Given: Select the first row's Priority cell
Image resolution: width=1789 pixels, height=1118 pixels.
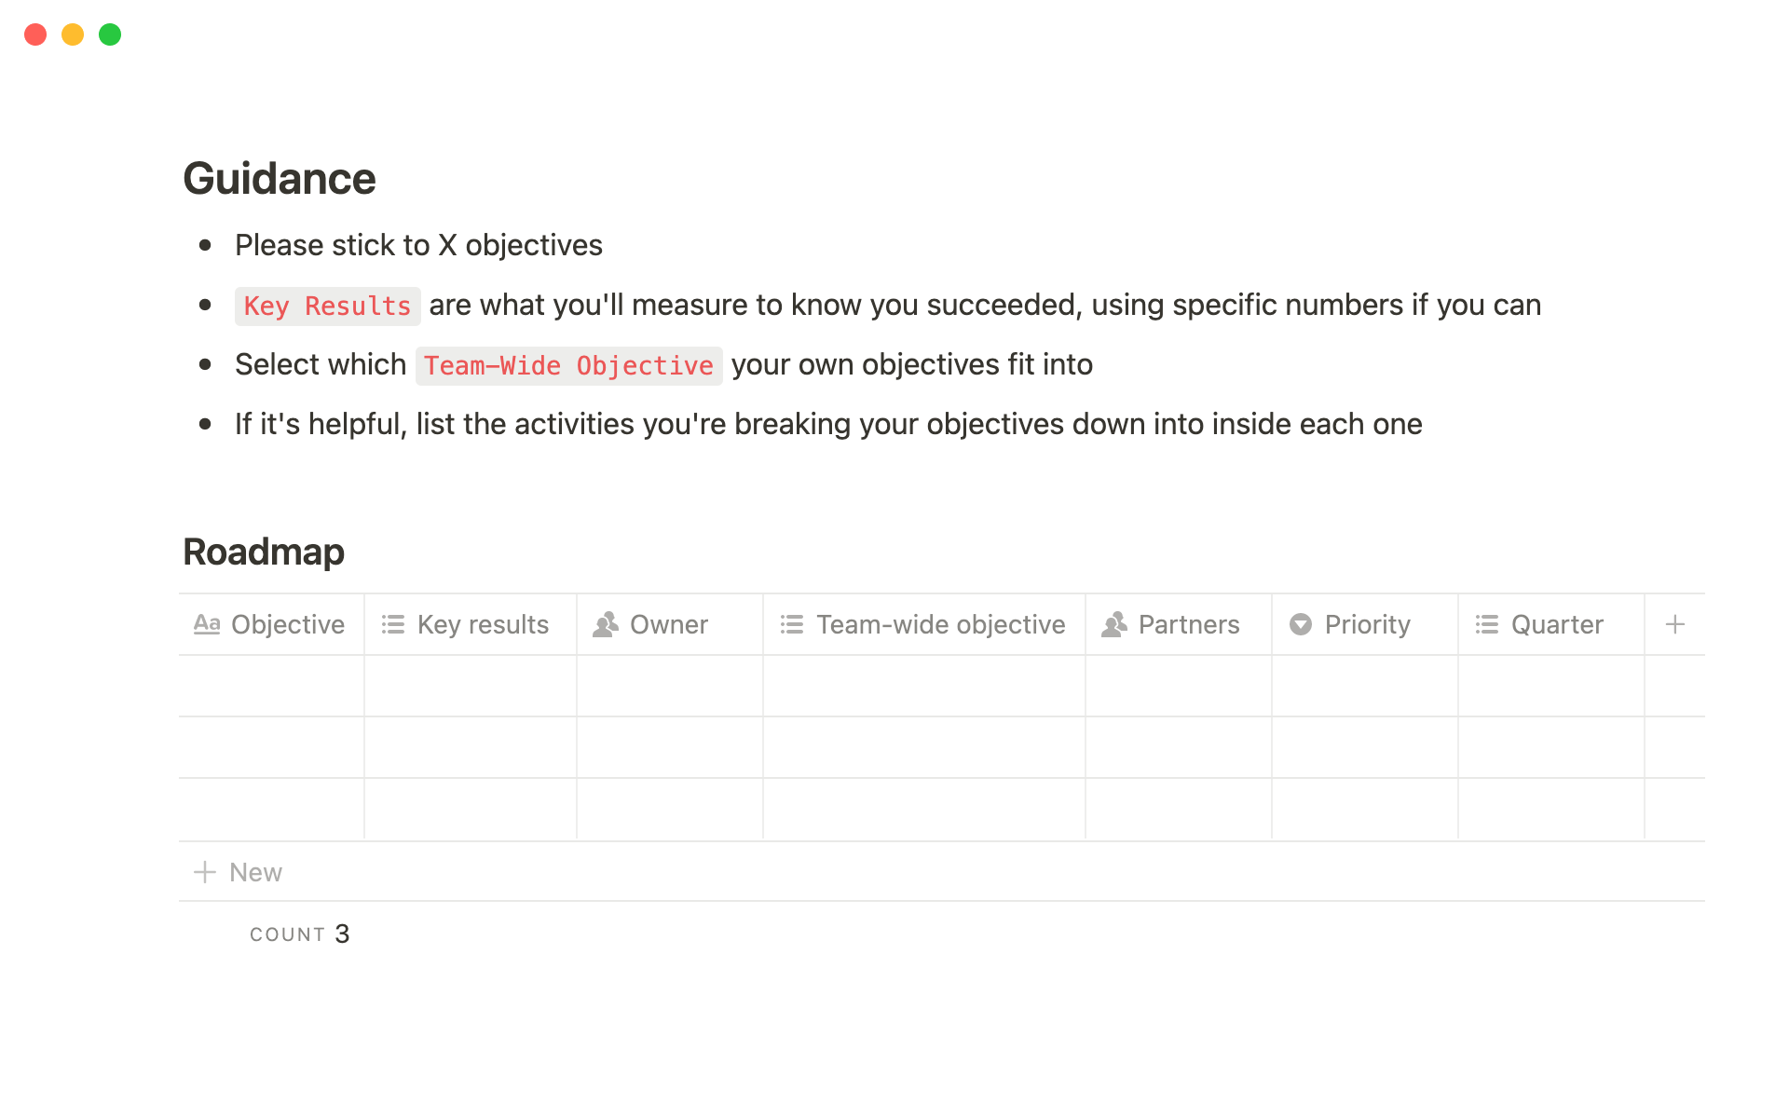Looking at the screenshot, I should click(1365, 686).
